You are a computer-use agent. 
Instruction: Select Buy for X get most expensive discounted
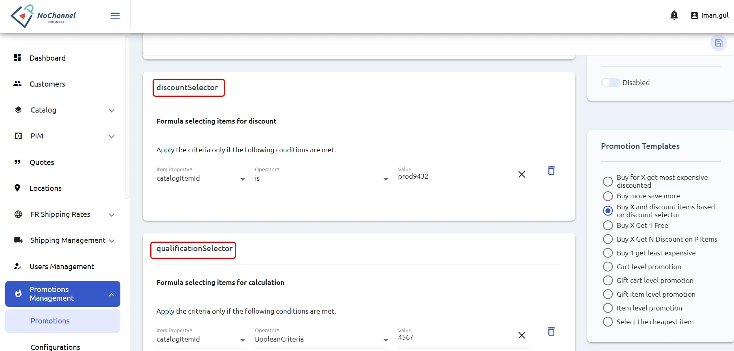608,181
